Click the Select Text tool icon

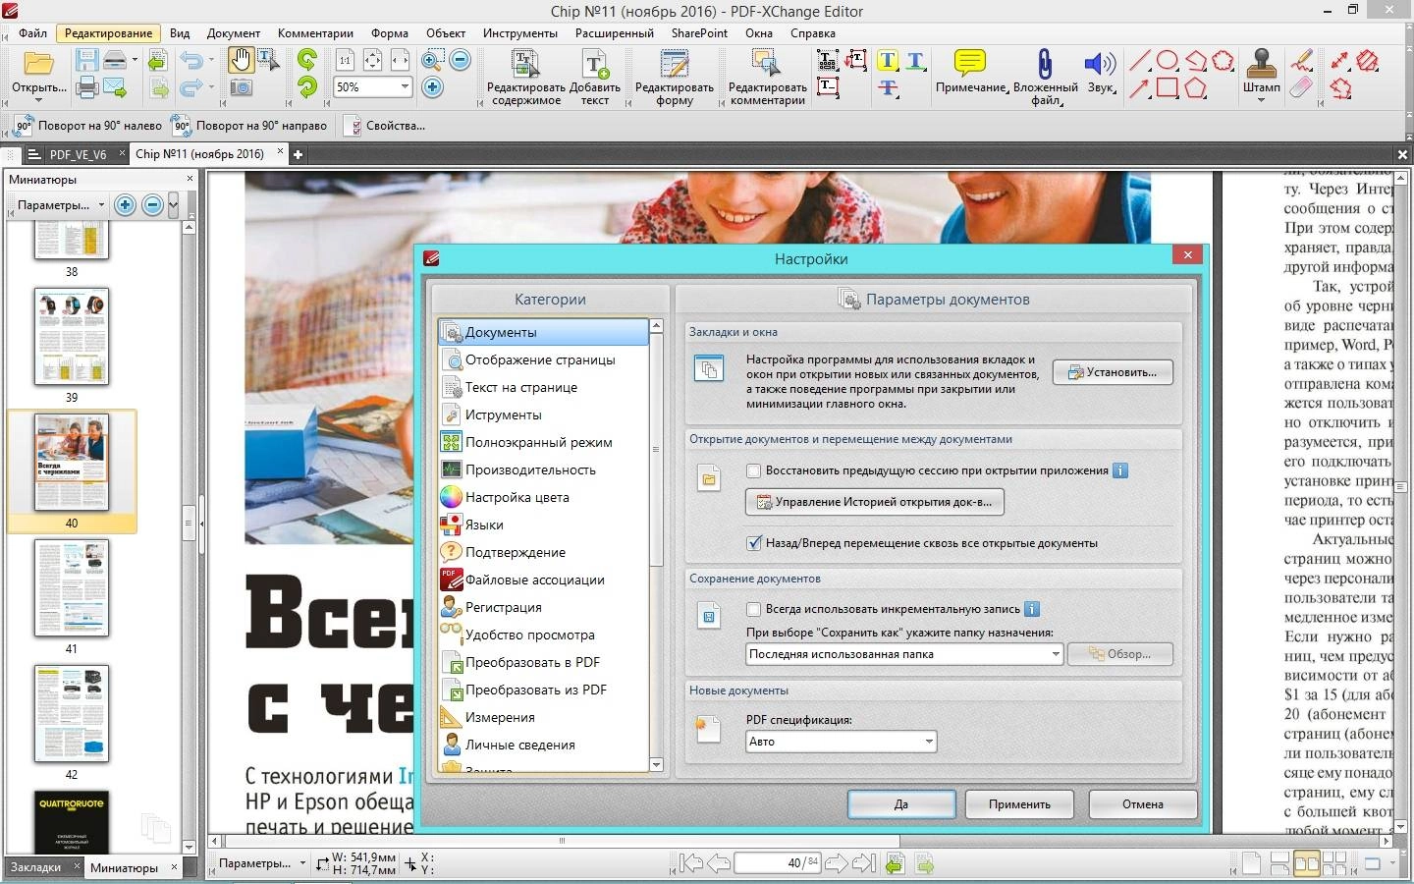point(267,60)
